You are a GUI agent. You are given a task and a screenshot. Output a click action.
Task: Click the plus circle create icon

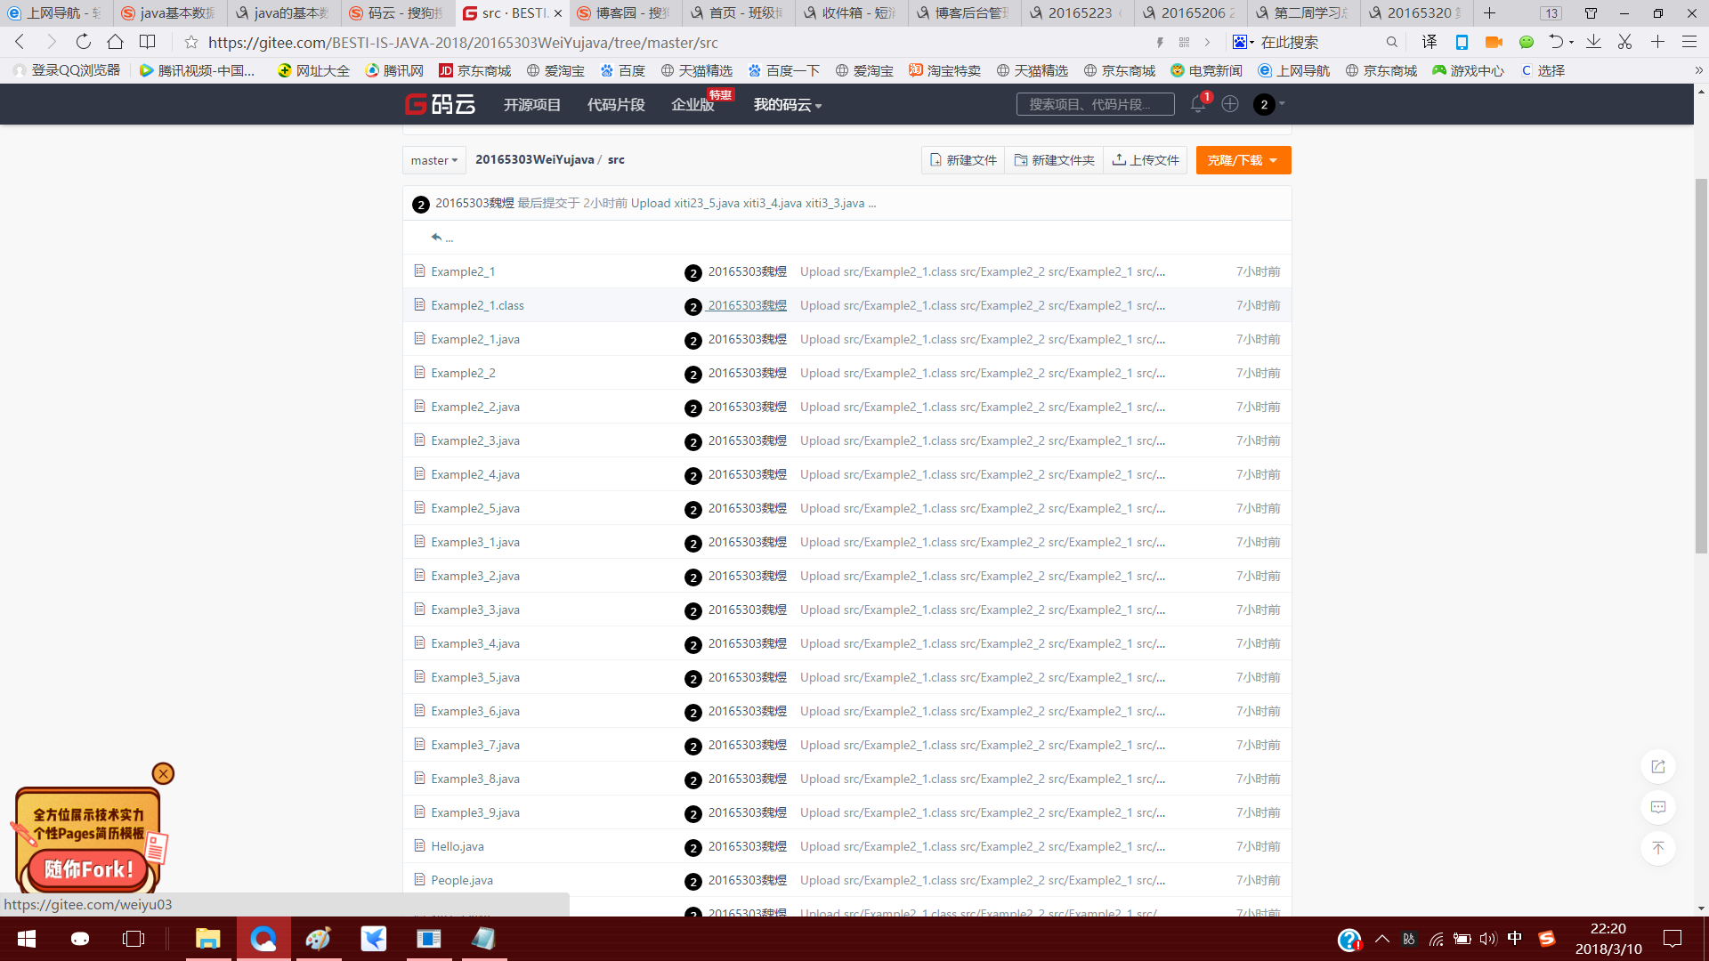tap(1230, 104)
